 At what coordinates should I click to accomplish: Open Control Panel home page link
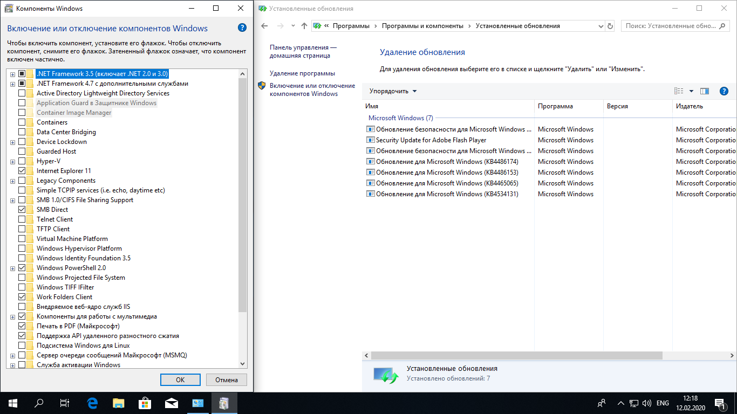(x=303, y=52)
